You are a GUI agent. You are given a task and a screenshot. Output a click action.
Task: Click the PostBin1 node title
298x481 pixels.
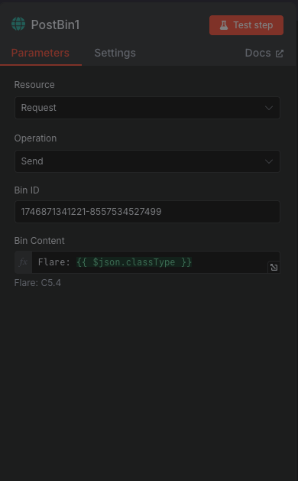55,24
